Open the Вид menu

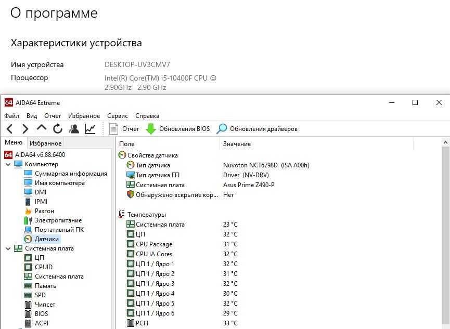tap(32, 116)
